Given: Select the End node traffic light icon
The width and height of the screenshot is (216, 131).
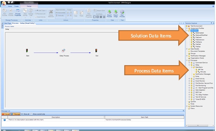Looking at the screenshot, I should [96, 51].
